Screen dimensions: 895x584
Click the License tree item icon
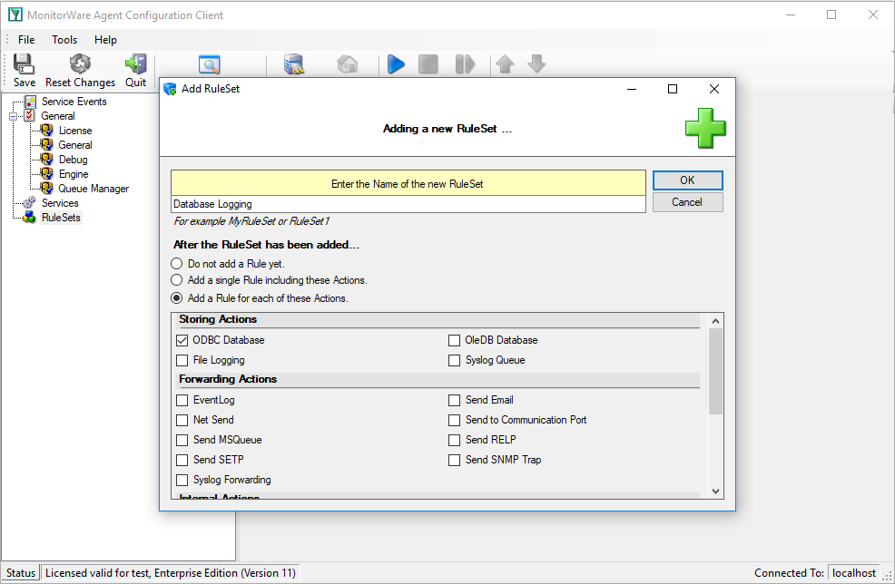tap(47, 130)
